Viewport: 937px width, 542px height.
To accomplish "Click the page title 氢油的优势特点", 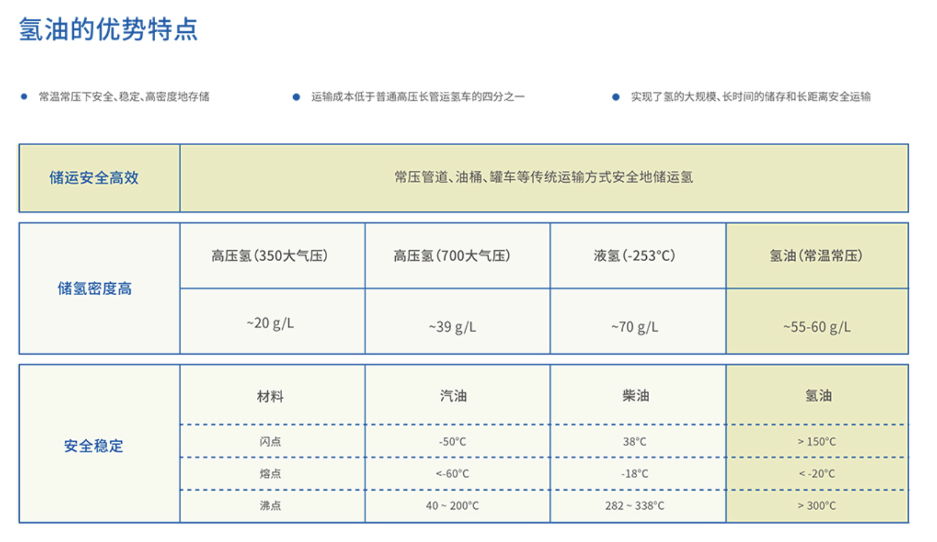I will point(108,29).
